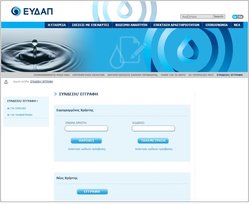Click the ΕΥΔΑΠ logo
The width and height of the screenshot is (249, 204).
click(x=32, y=11)
